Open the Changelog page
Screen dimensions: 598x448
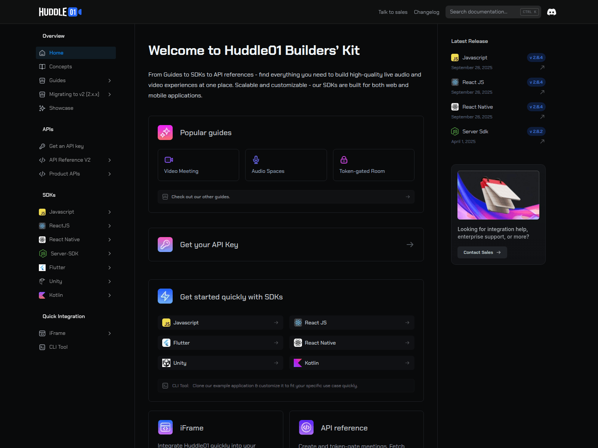(426, 12)
